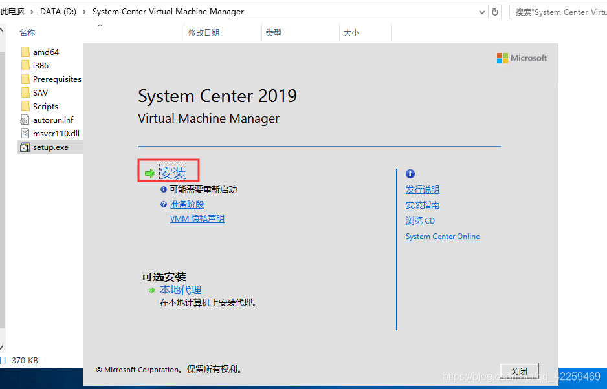Click the autorun.inf file icon
Screen dimensions: 607x389
(x=25, y=120)
